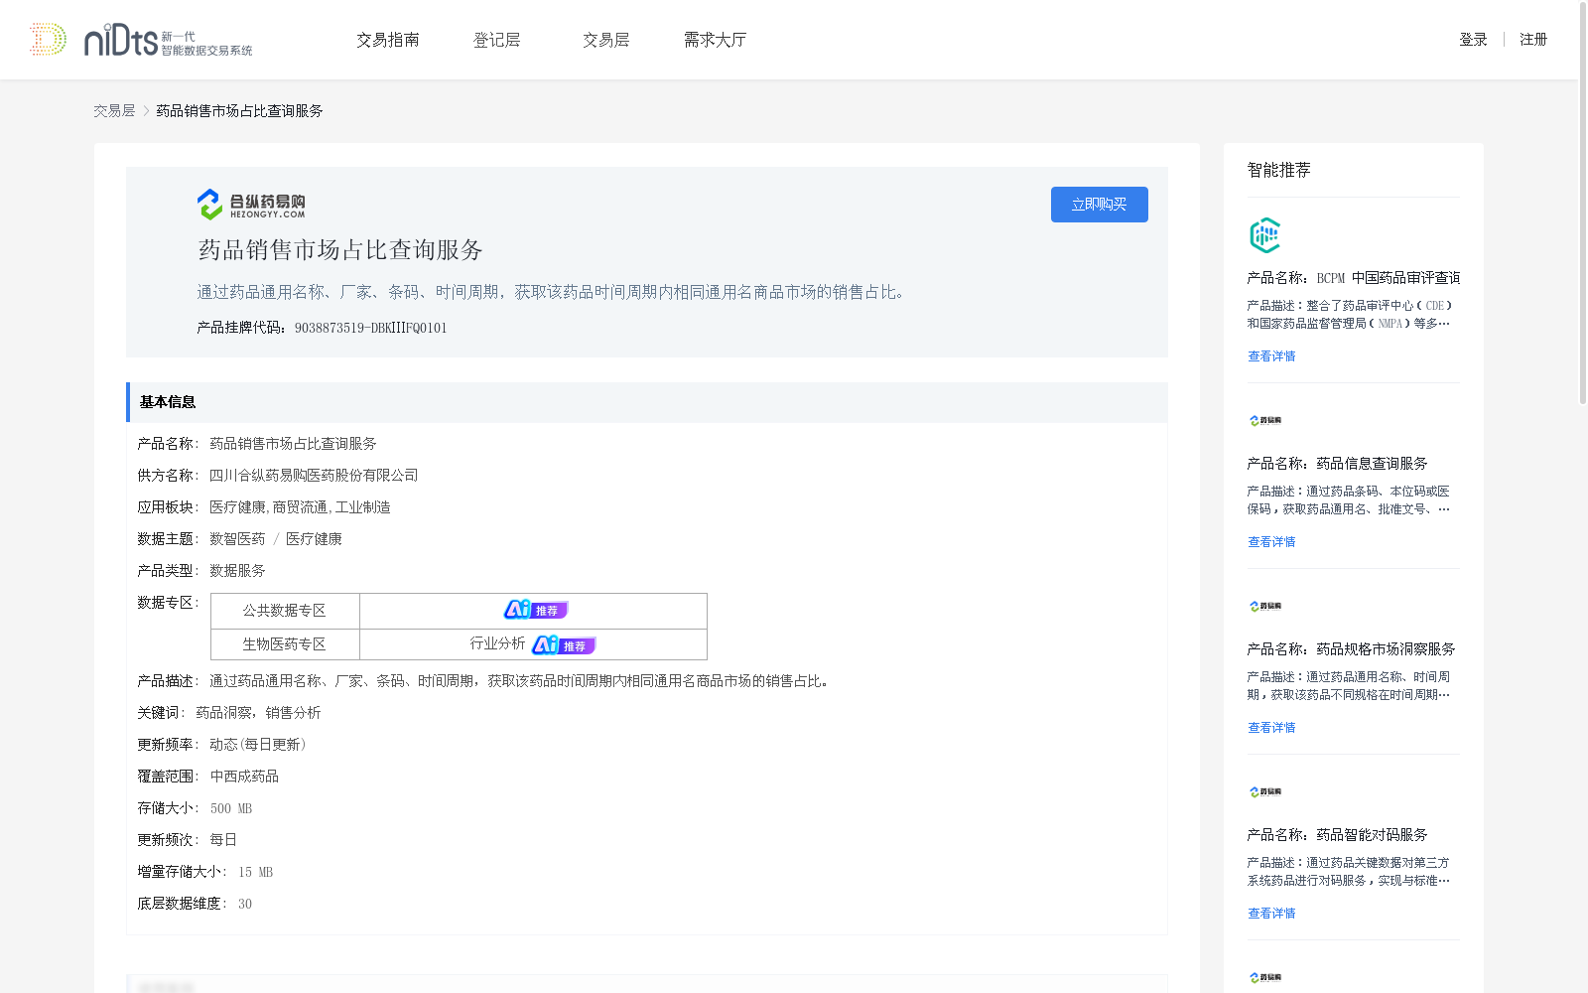
Task: Open the 交易指南 menu
Action: tap(388, 40)
